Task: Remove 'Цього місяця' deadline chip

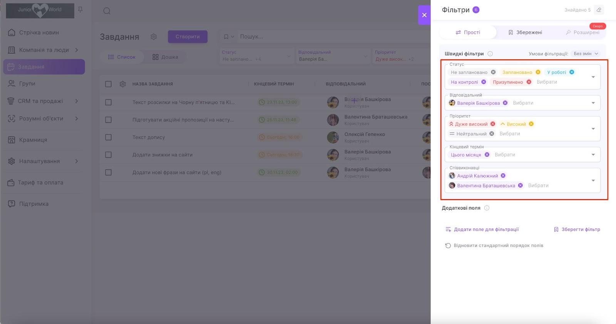Action: pyautogui.click(x=487, y=155)
